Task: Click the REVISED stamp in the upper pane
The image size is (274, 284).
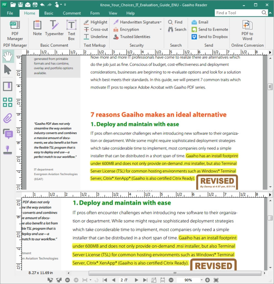Action: (217, 182)
